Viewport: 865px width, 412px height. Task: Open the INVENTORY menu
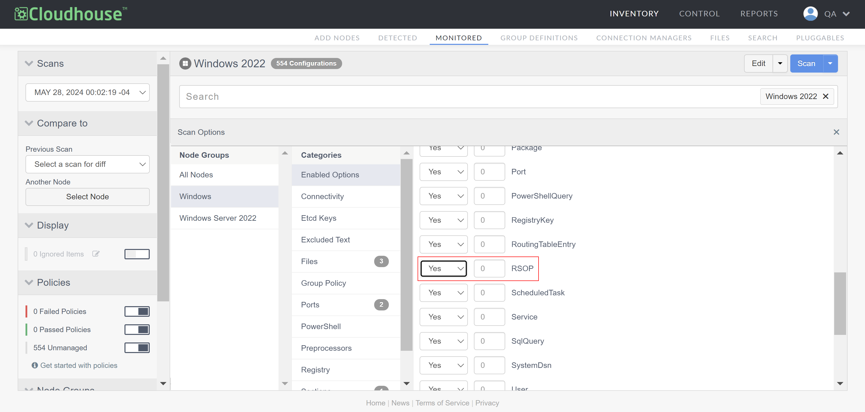634,14
